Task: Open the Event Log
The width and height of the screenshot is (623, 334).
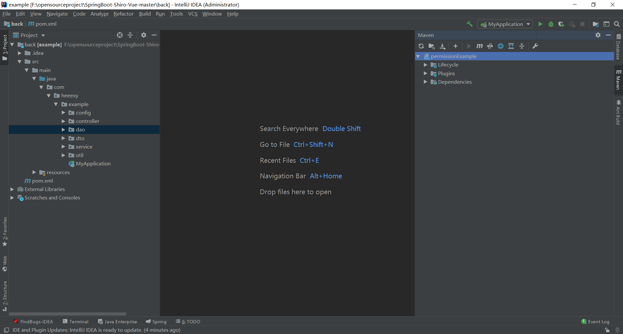Action: pos(595,321)
